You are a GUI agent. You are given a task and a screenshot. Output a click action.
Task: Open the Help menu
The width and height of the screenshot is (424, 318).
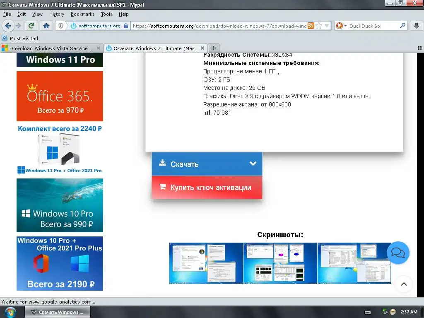point(123,14)
